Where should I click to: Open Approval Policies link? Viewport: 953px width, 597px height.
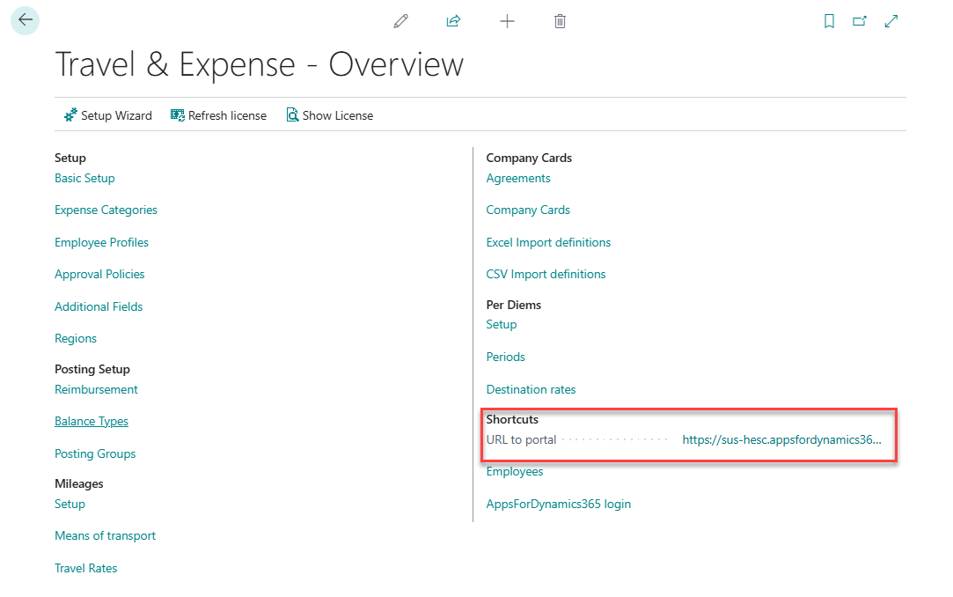pos(99,274)
